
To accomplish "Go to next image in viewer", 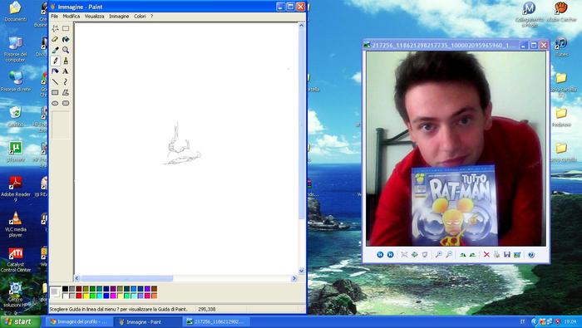I will (391, 255).
